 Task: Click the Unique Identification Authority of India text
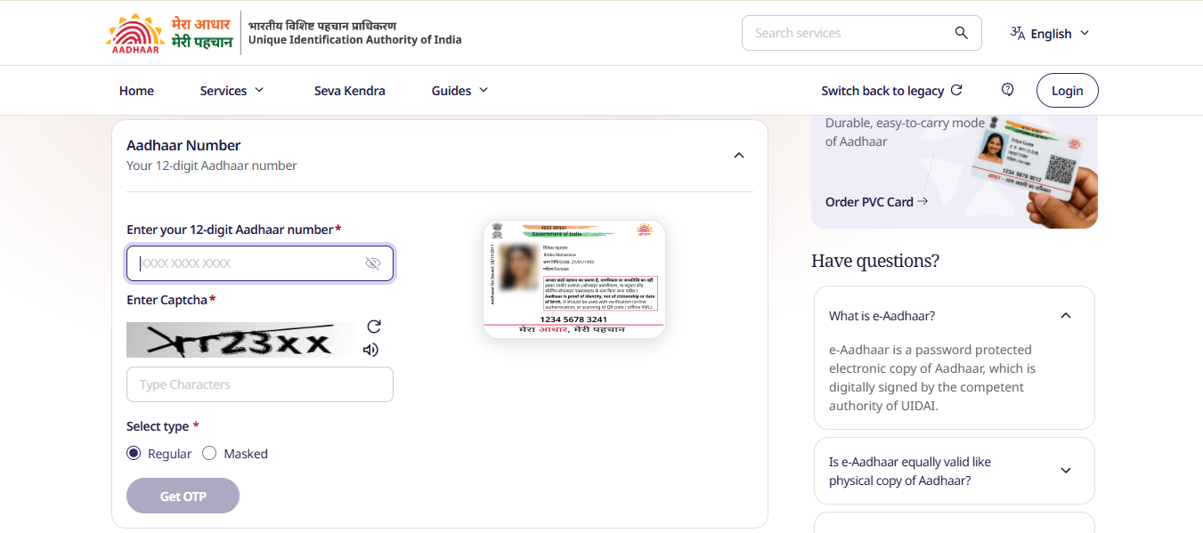coord(355,40)
